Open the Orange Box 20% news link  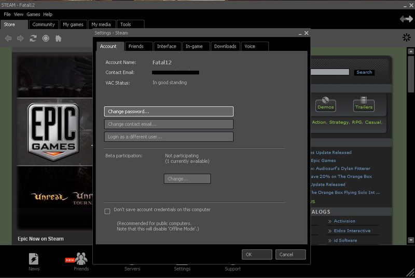tap(341, 177)
